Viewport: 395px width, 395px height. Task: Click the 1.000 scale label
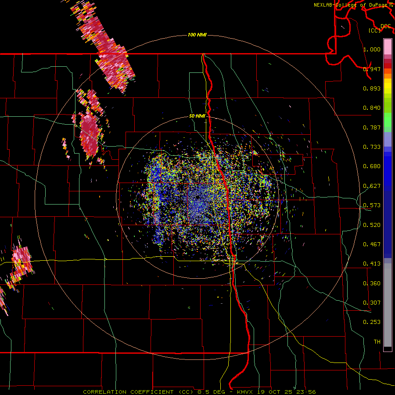point(372,49)
